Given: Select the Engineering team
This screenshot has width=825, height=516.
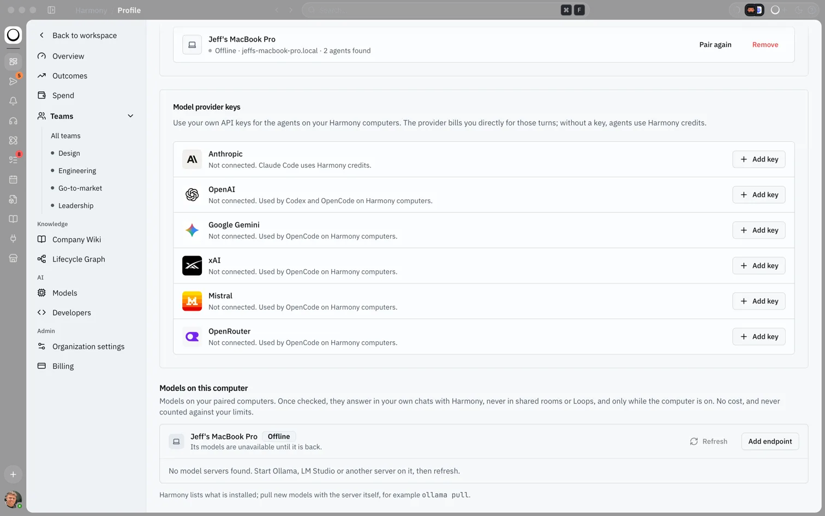Looking at the screenshot, I should pyautogui.click(x=77, y=171).
